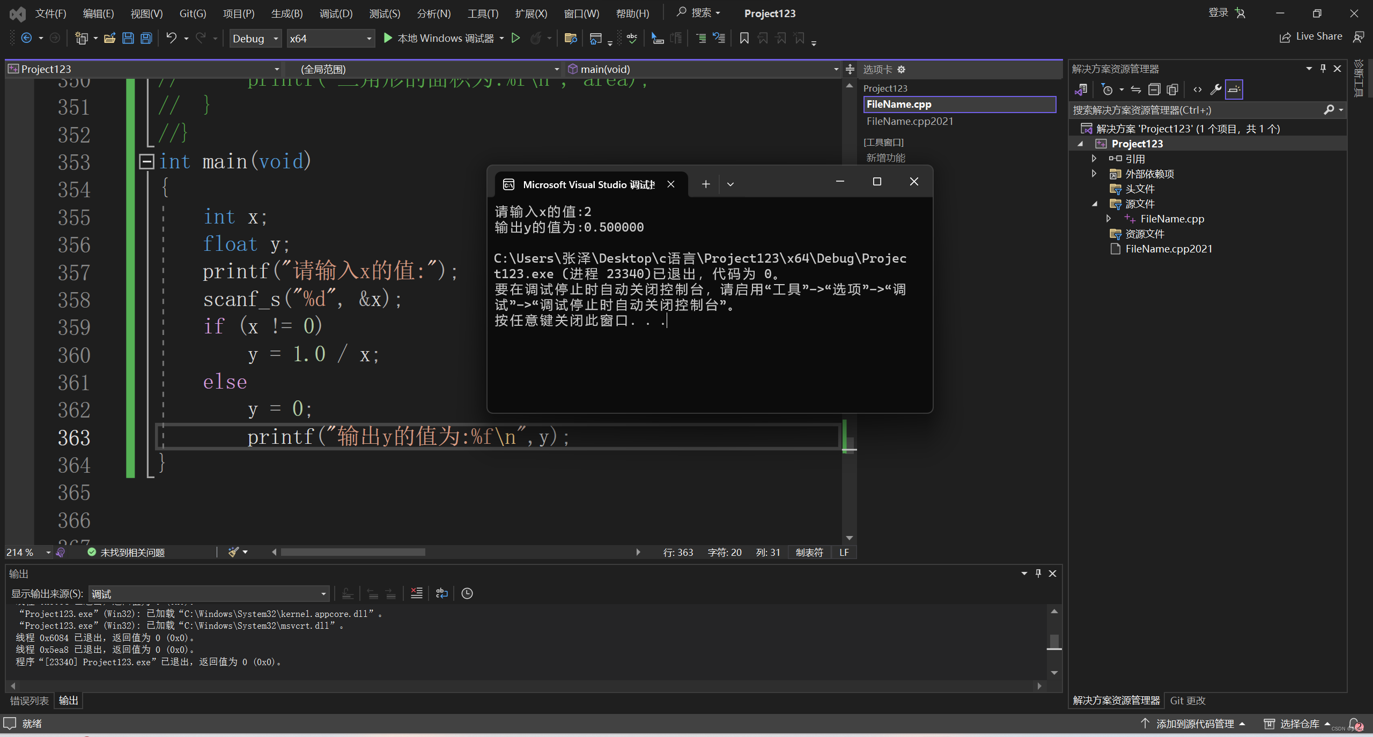Click the Open File folder icon

pos(110,38)
